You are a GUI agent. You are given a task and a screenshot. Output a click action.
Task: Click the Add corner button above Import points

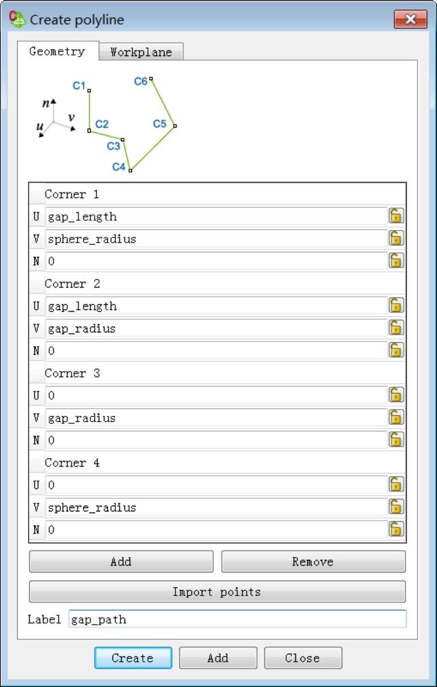point(121,562)
